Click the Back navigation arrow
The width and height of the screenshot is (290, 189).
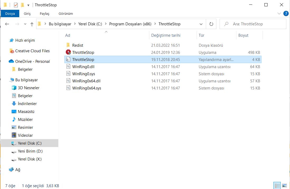tap(7, 24)
